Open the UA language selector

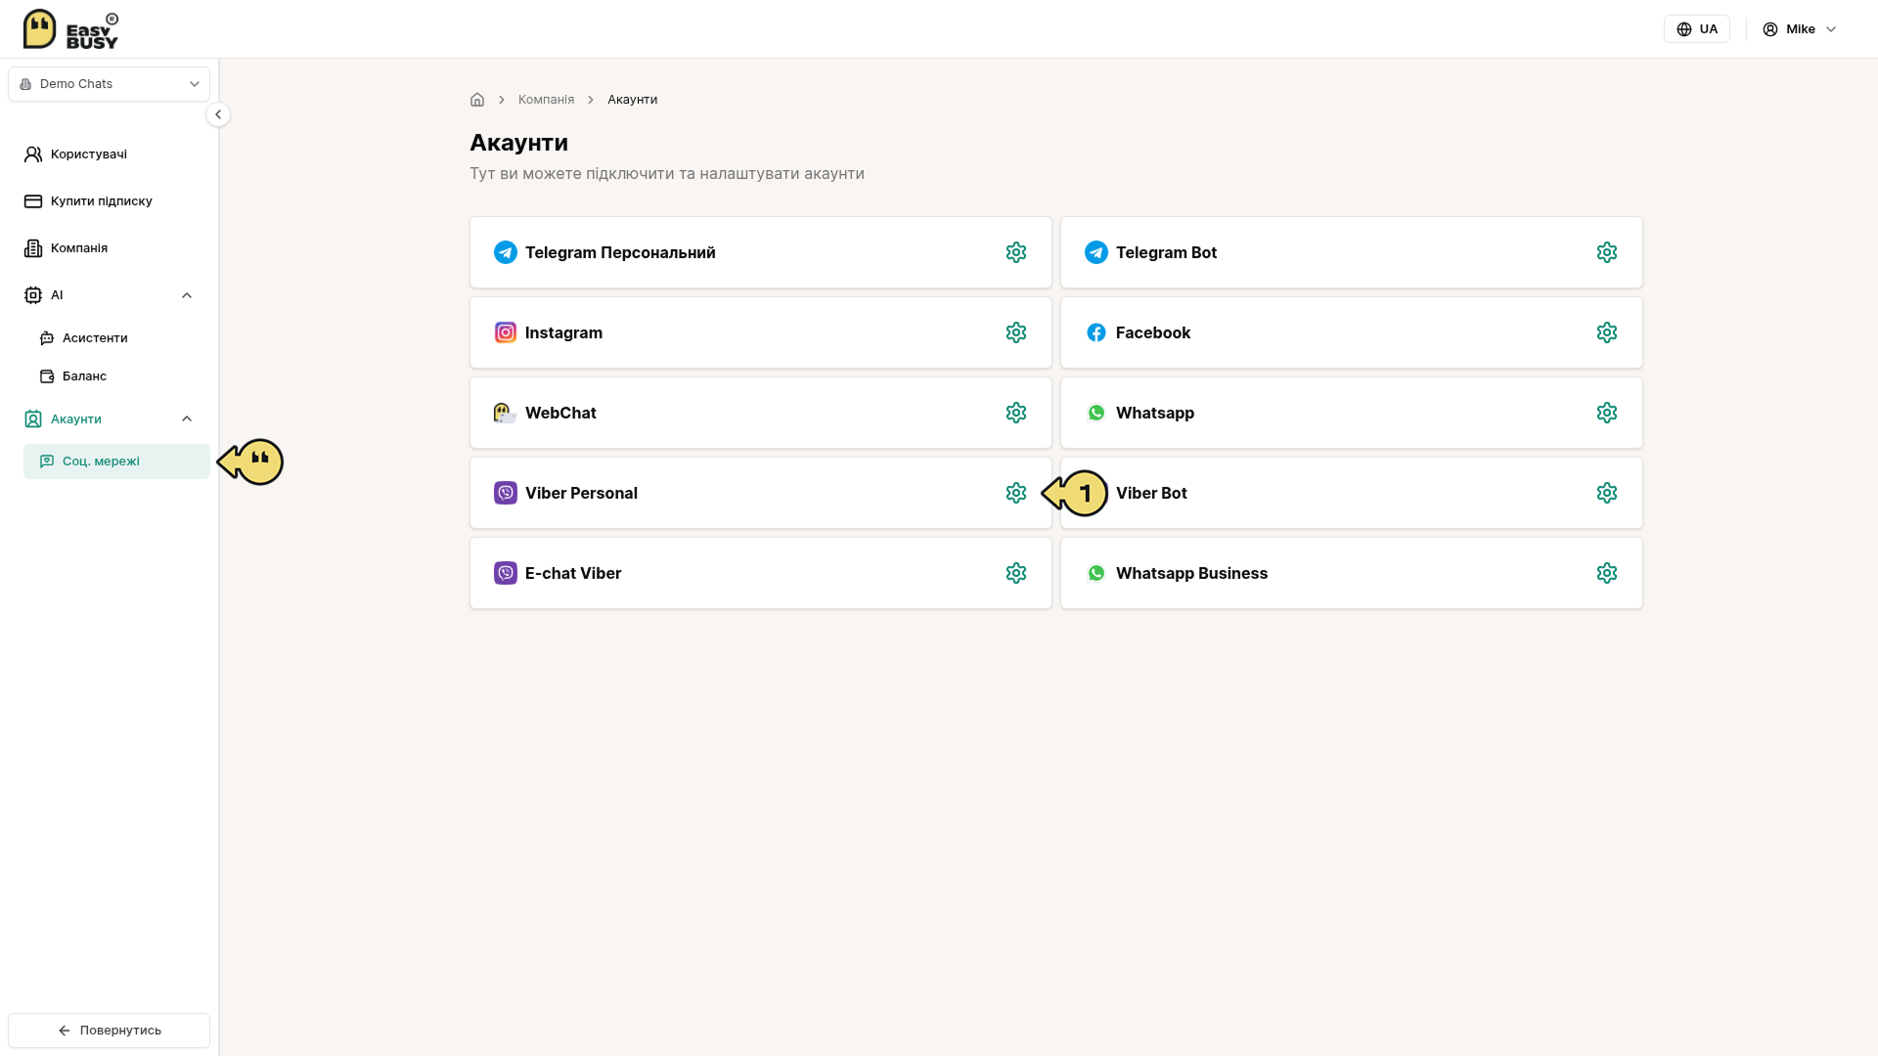[x=1697, y=29]
